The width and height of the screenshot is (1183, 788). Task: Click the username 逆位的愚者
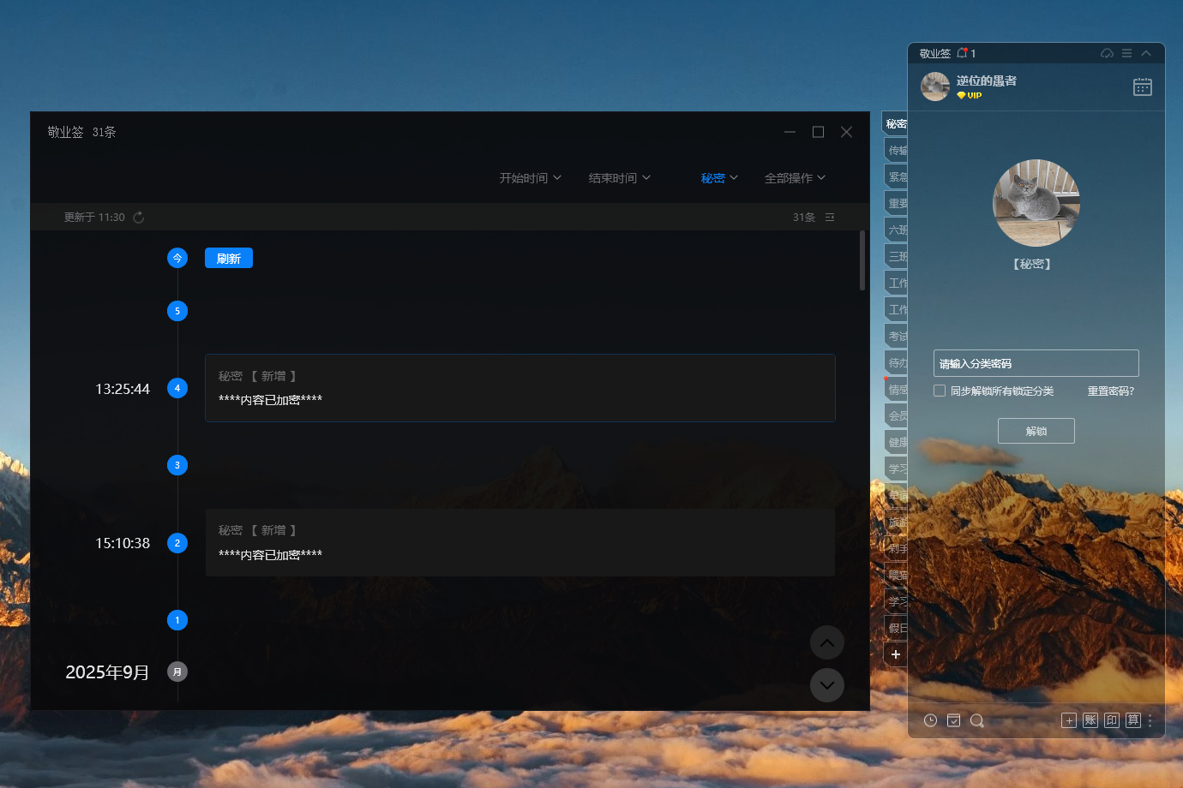(x=987, y=81)
